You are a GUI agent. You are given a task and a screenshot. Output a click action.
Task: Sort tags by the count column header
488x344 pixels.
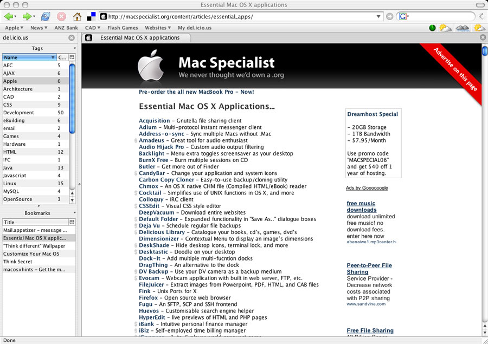point(62,57)
